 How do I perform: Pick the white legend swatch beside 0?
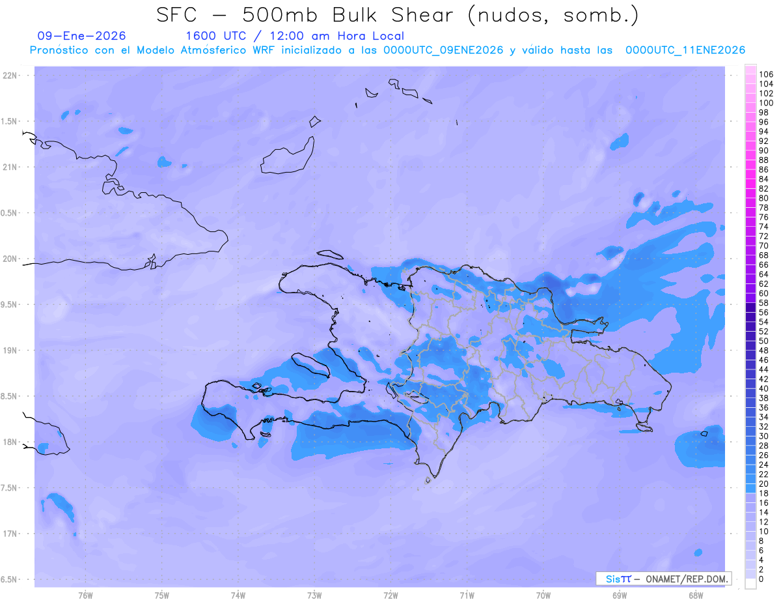pos(750,584)
